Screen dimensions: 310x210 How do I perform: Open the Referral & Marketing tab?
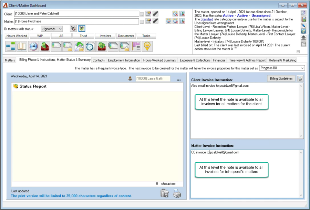point(282,60)
